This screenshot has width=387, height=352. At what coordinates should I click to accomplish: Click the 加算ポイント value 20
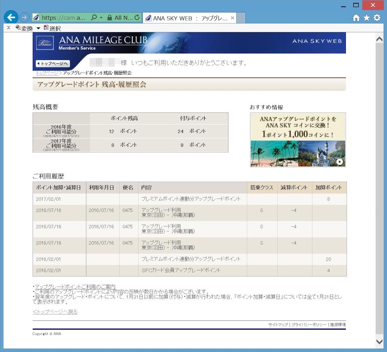(328, 259)
